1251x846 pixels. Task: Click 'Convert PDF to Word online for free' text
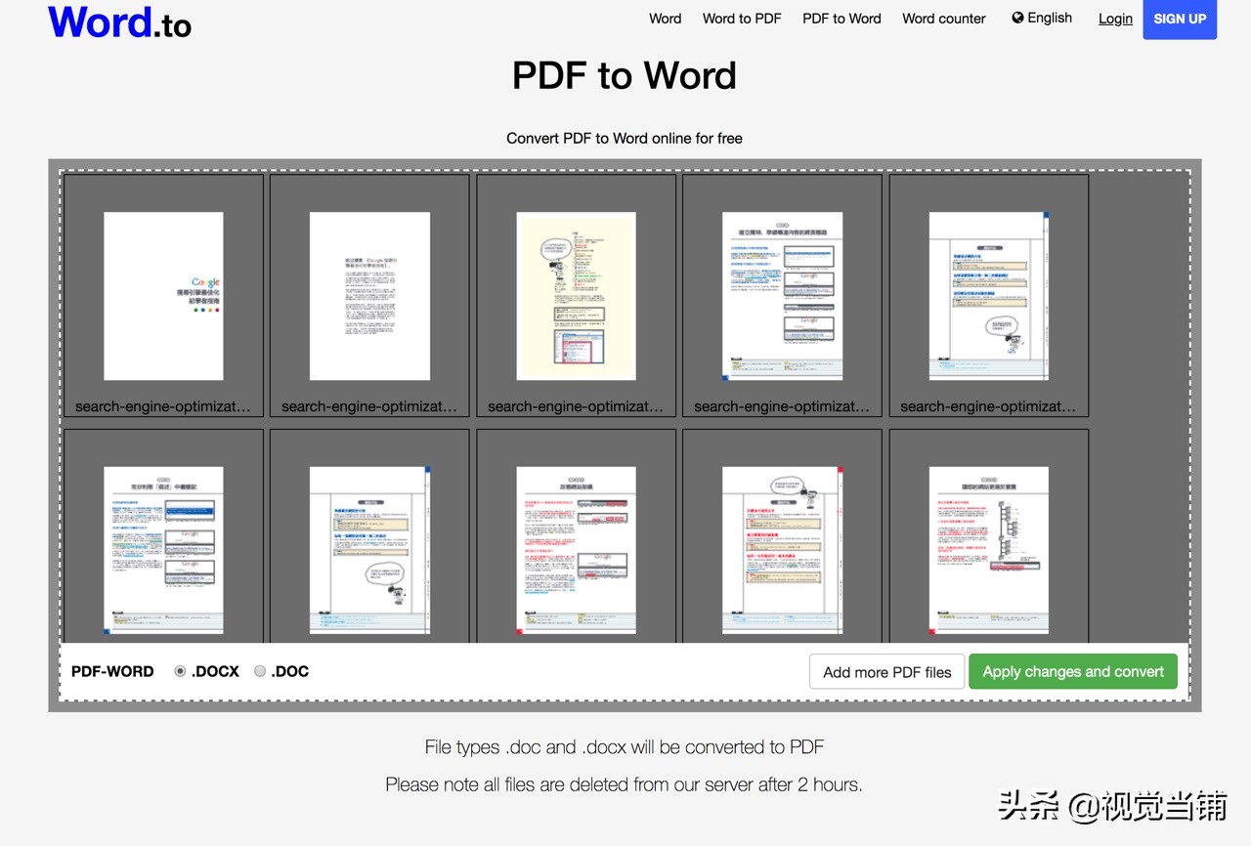625,139
